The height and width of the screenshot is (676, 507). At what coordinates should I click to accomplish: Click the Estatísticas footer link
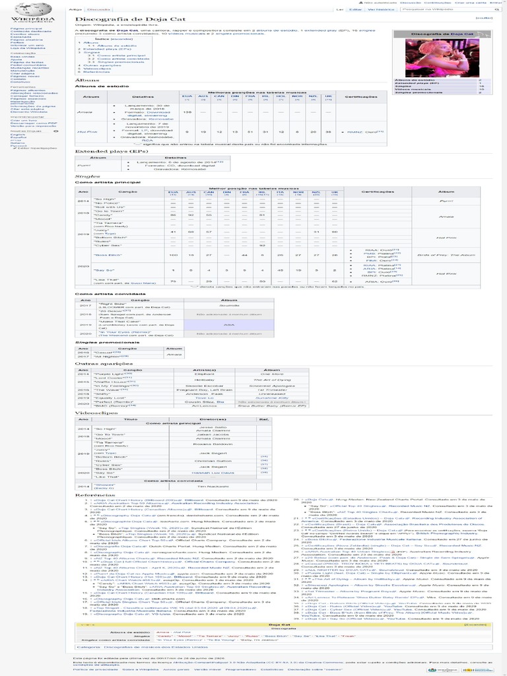pos(271,669)
